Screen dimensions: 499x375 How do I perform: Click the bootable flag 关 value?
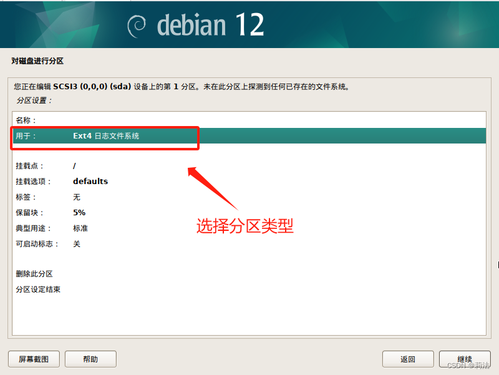pos(77,244)
